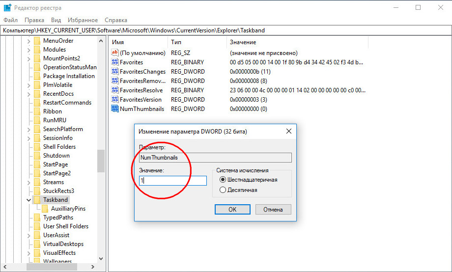Expand the PlmVolatile tree node
The height and width of the screenshot is (272, 452).
click(x=28, y=85)
